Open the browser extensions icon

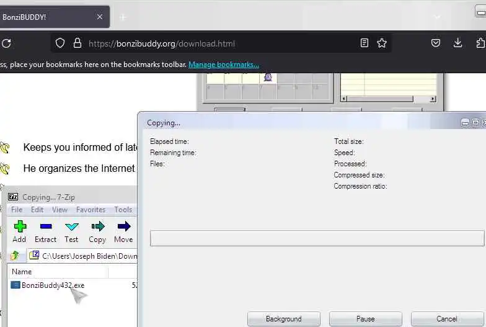point(481,43)
